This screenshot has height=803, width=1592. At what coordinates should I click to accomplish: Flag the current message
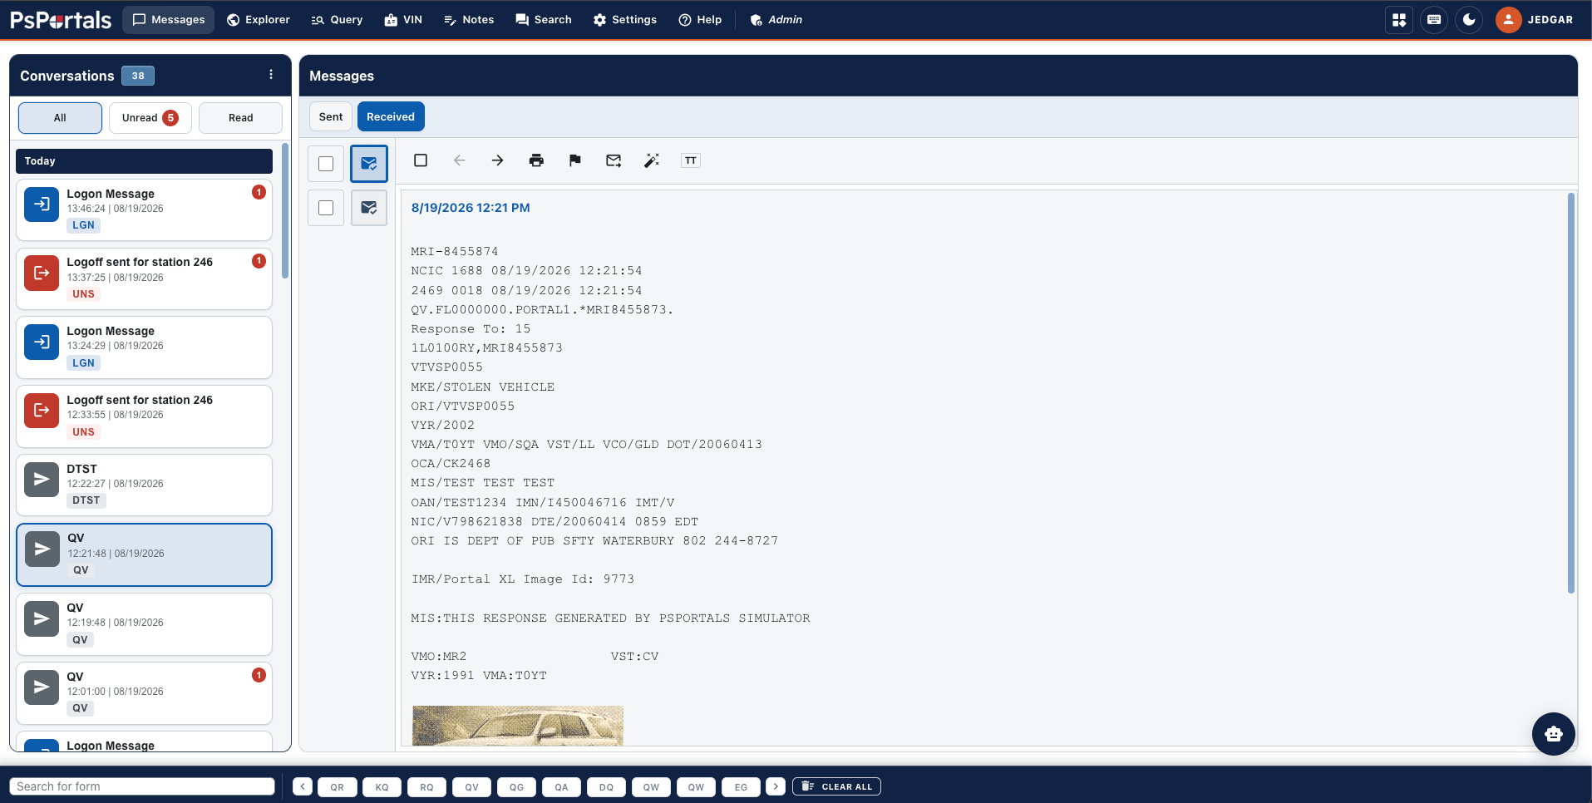point(574,160)
